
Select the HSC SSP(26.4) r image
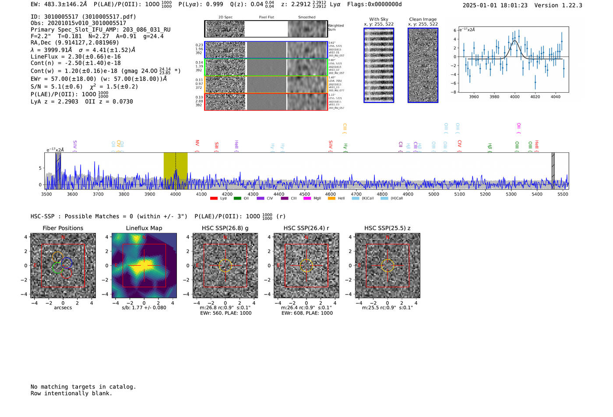pos(306,266)
